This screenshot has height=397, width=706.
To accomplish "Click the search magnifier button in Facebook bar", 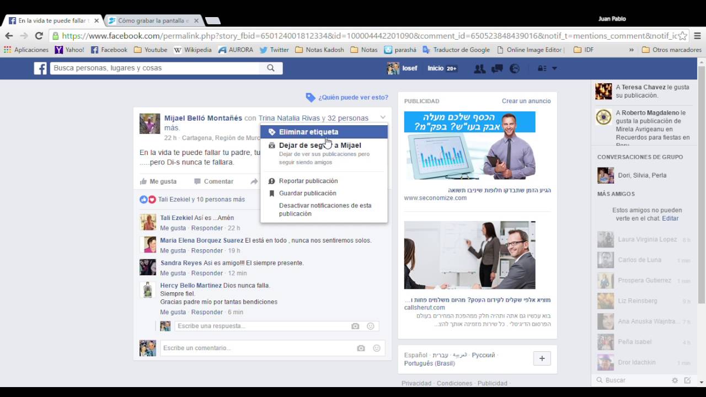I will 271,68.
